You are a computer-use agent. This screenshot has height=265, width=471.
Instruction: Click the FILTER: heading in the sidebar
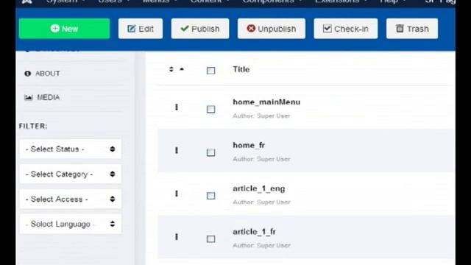point(33,126)
